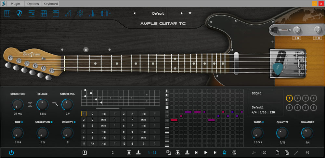
Task: Start sequence playback with Play button
Action: [206, 152]
